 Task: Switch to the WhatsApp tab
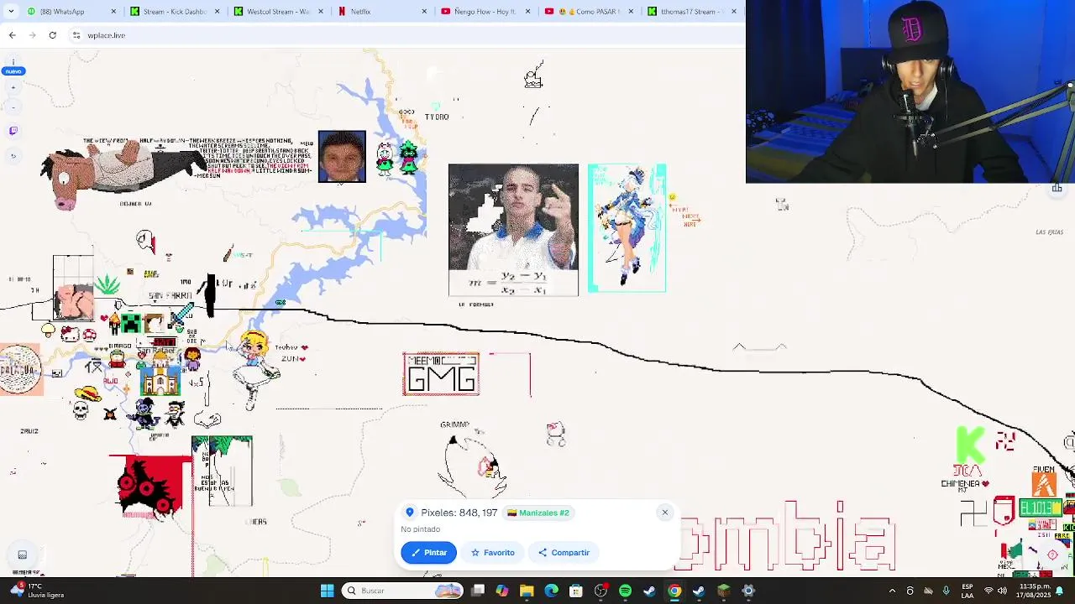71,12
